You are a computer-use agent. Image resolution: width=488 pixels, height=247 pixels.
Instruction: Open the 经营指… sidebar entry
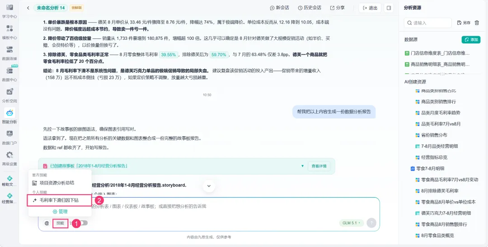pos(9,199)
